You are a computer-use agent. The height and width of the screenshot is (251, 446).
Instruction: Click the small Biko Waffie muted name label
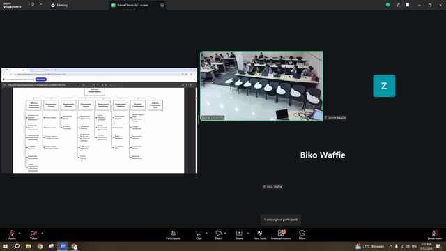tap(272, 187)
